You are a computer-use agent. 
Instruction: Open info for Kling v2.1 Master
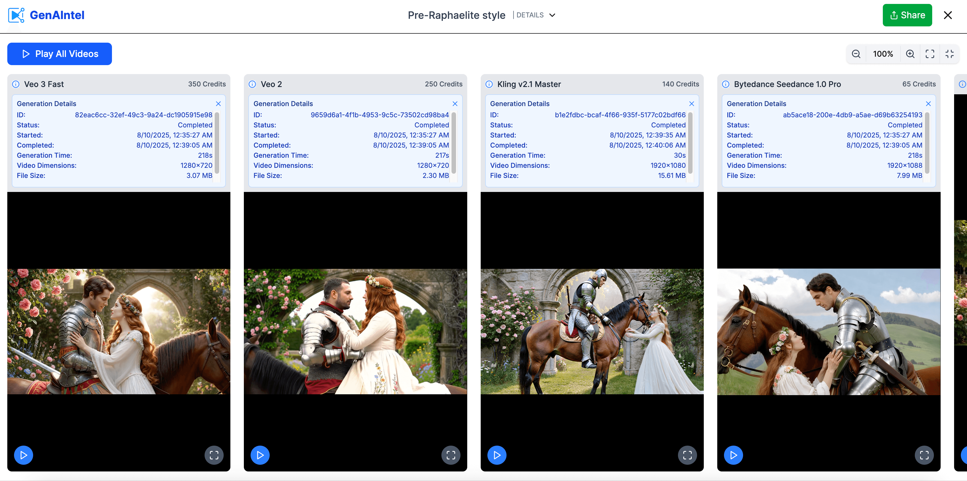pyautogui.click(x=489, y=84)
